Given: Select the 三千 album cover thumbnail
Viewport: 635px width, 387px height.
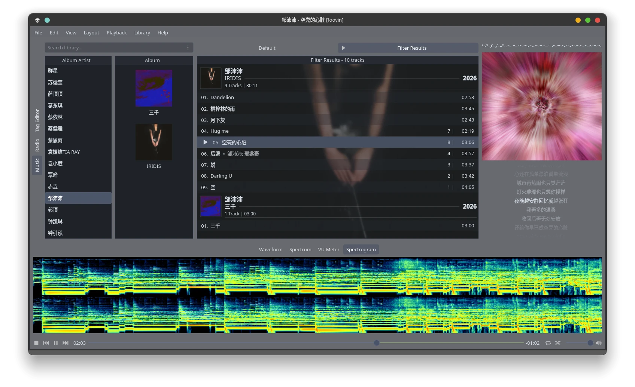Looking at the screenshot, I should coord(154,88).
